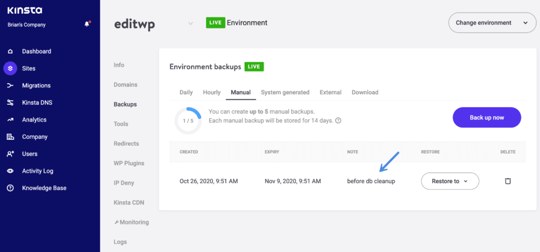This screenshot has width=540, height=252.
Task: Open the Restore to dropdown
Action: click(x=450, y=181)
